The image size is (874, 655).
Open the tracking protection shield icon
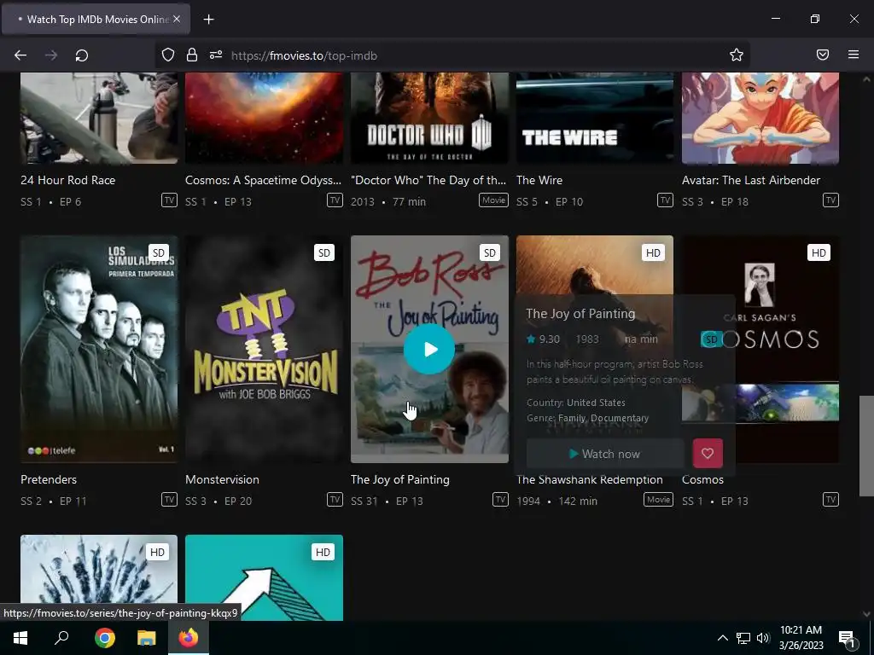(x=168, y=55)
